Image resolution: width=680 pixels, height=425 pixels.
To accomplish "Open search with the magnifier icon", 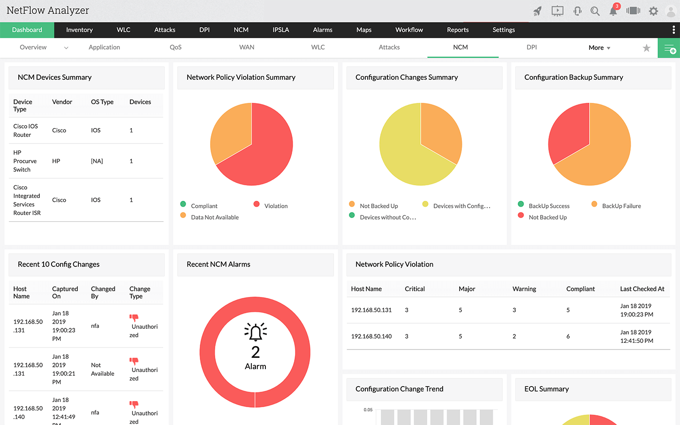I will point(595,11).
